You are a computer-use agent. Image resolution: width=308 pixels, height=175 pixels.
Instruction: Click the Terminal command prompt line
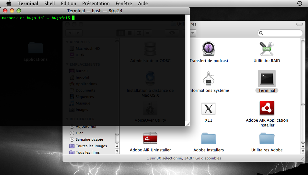(x=38, y=18)
